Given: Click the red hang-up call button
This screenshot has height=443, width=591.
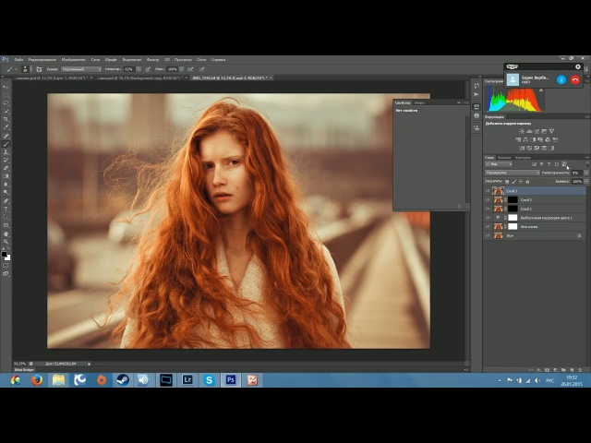Looking at the screenshot, I should [x=575, y=79].
